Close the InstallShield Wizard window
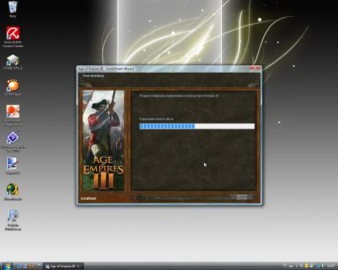 pyautogui.click(x=255, y=68)
